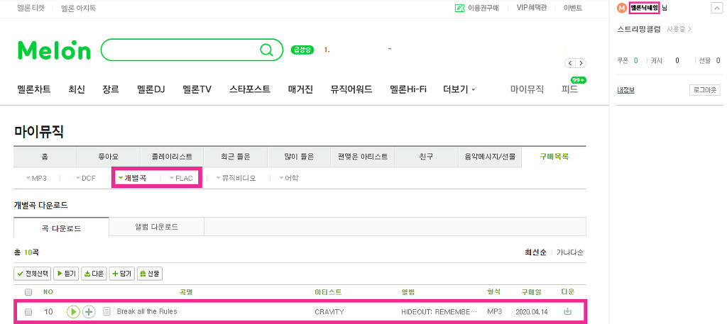This screenshot has width=727, height=324.
Task: Sort the list by 가나다순
Action: coord(570,252)
